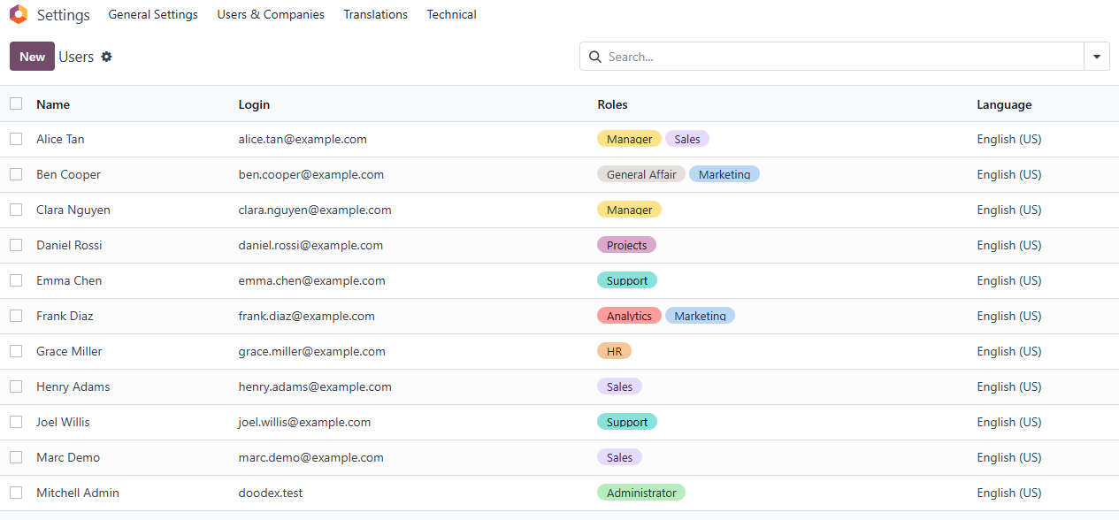This screenshot has width=1119, height=520.
Task: Click login alice.tan@example.com
Action: click(x=303, y=139)
